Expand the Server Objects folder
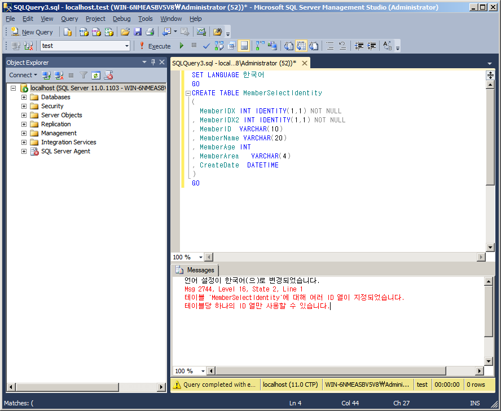The height and width of the screenshot is (411, 501). (x=24, y=115)
